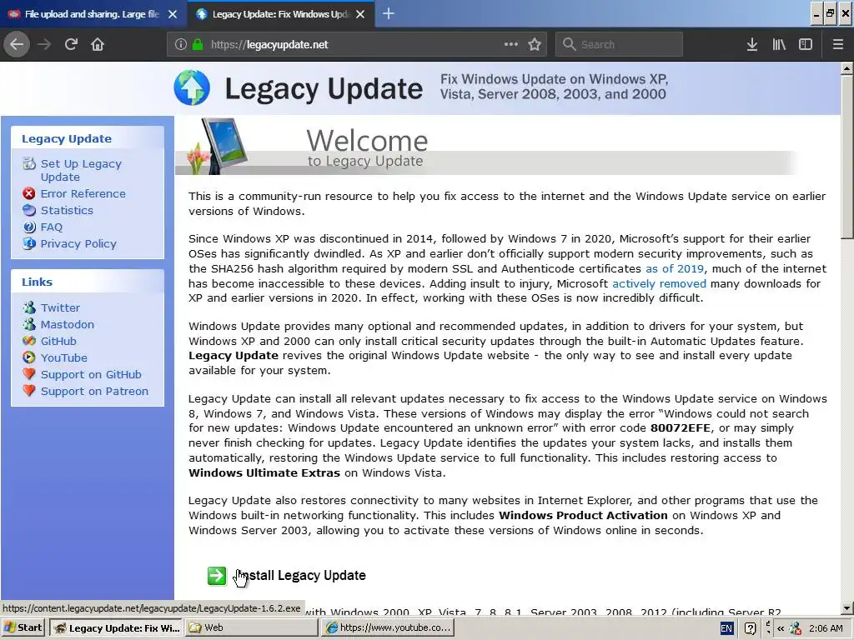This screenshot has width=854, height=640.
Task: Close the Legacy Update tab
Action: (360, 14)
